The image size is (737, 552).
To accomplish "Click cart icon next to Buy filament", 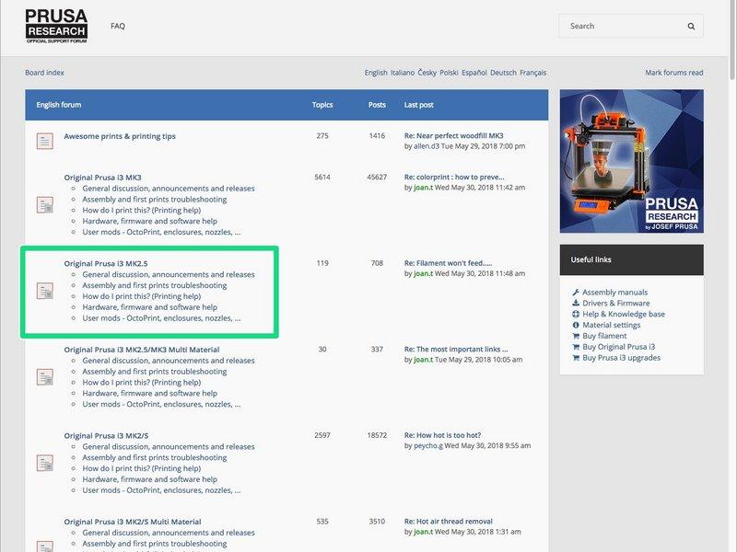I will click(576, 336).
